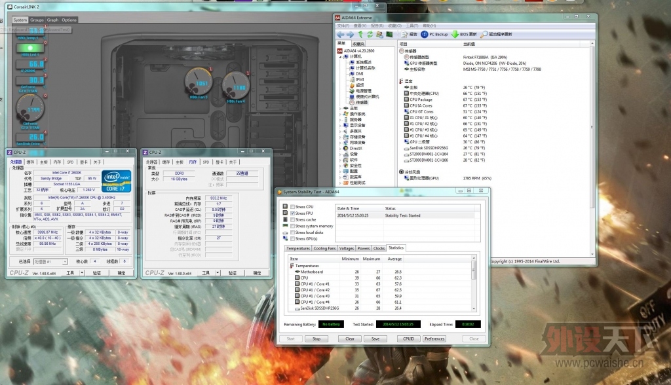
Task: Switch to the Clocks tab
Action: (379, 248)
